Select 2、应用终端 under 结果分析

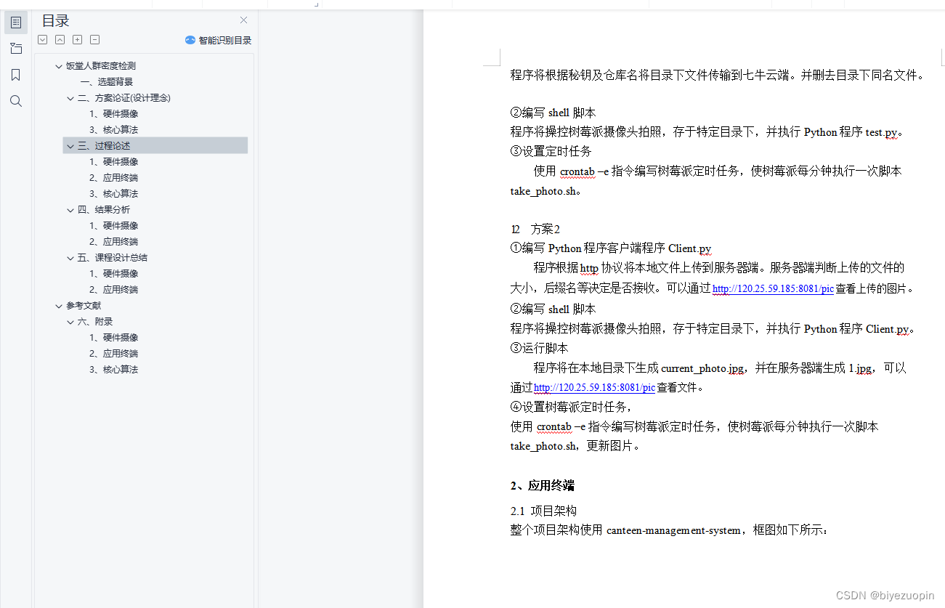[x=114, y=241]
